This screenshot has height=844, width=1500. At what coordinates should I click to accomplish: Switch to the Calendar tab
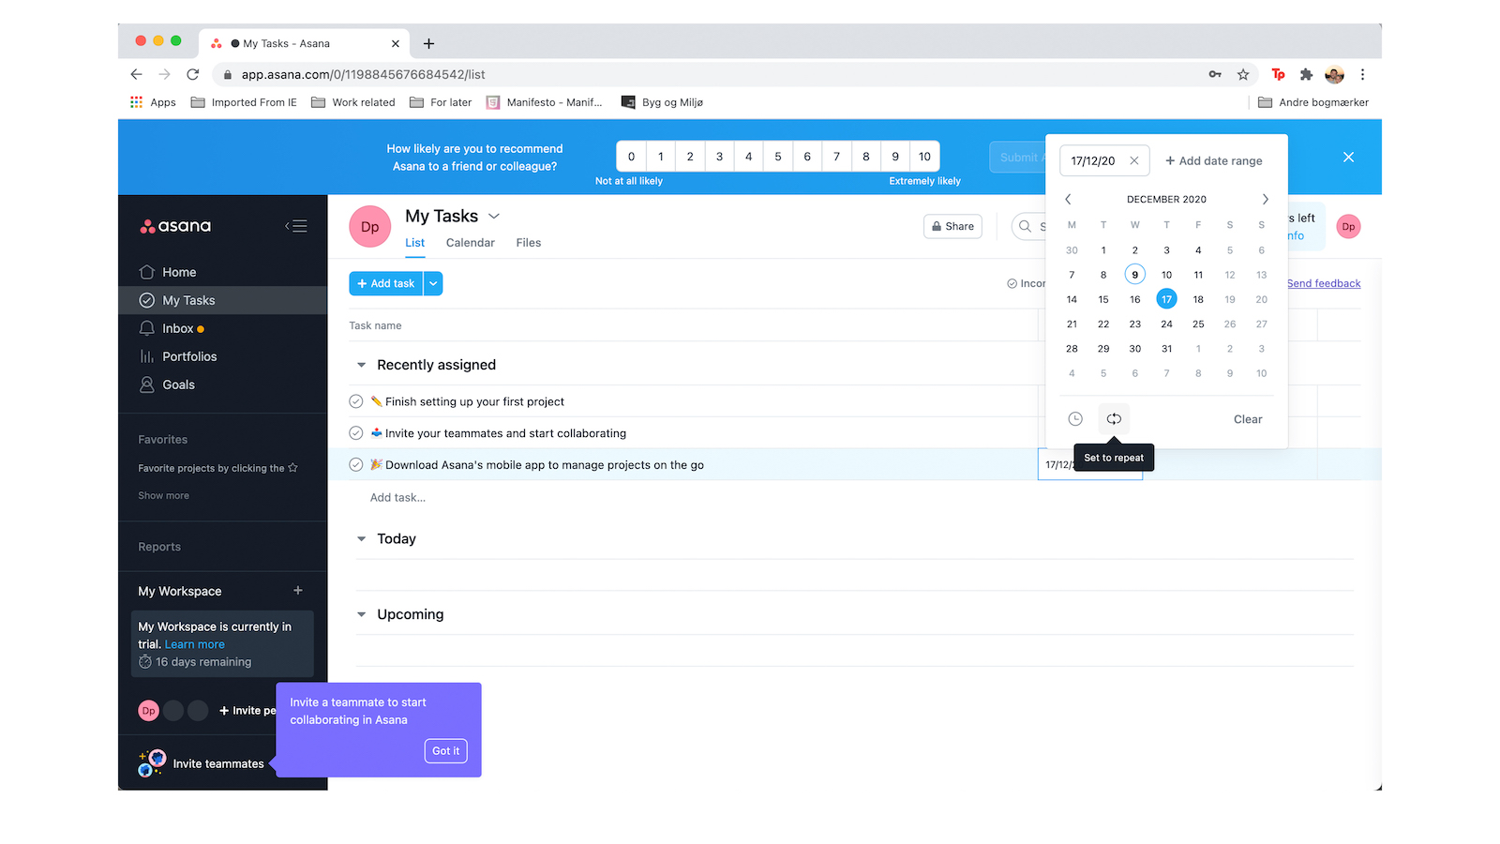[x=470, y=242]
